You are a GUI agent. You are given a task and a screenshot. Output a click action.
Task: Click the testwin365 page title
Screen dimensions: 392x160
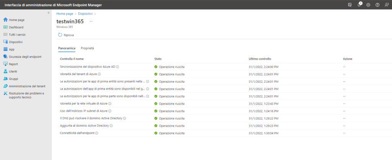coord(70,21)
